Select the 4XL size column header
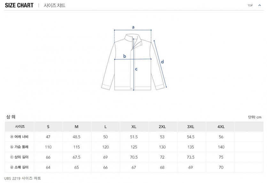Image resolution: width=267 pixels, height=183 pixels. 221,127
